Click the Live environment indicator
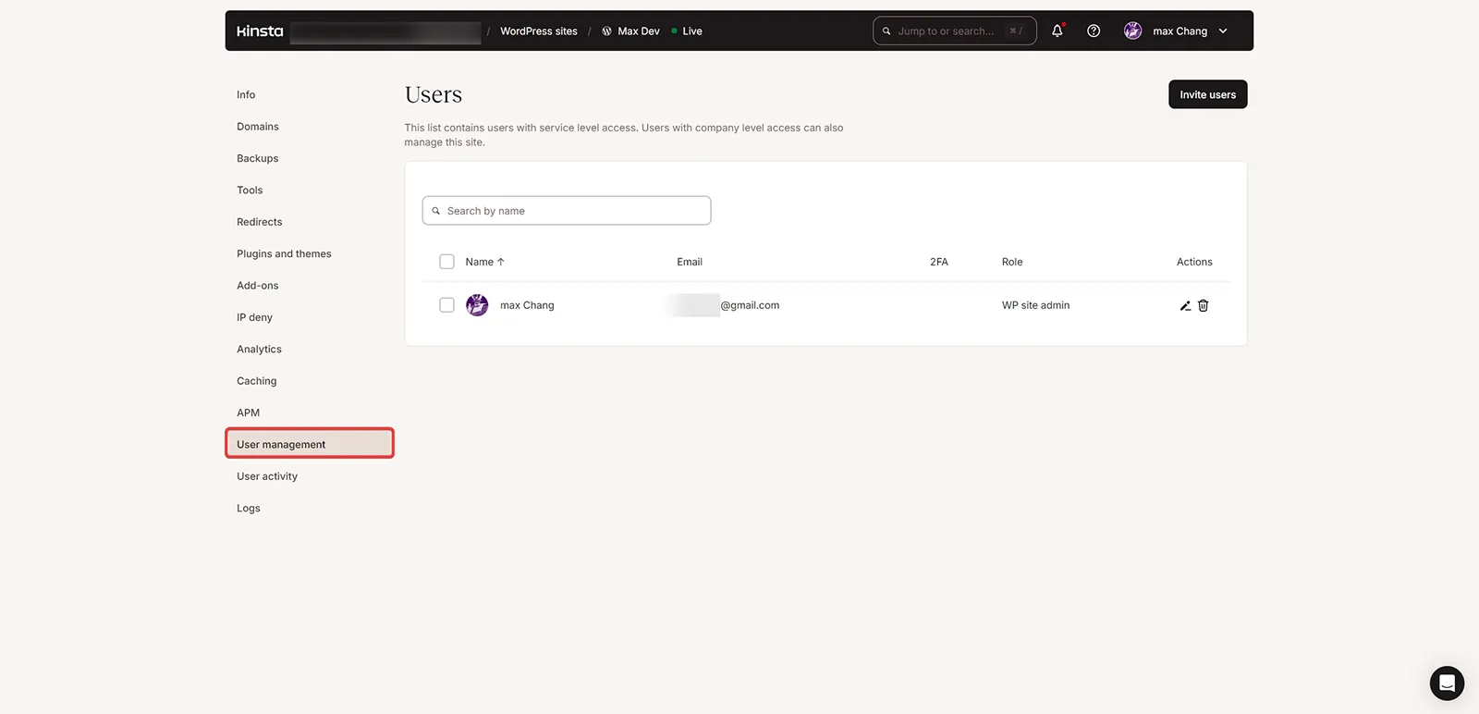Screen dimensions: 1479x714 (687, 31)
